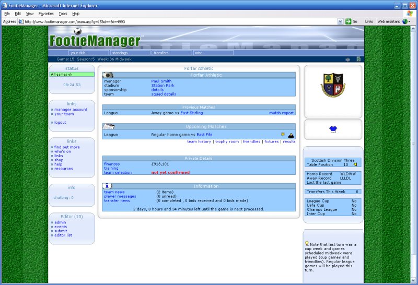This screenshot has width=418, height=285.
Task: Open the 'find out more' link
Action: coord(67,147)
